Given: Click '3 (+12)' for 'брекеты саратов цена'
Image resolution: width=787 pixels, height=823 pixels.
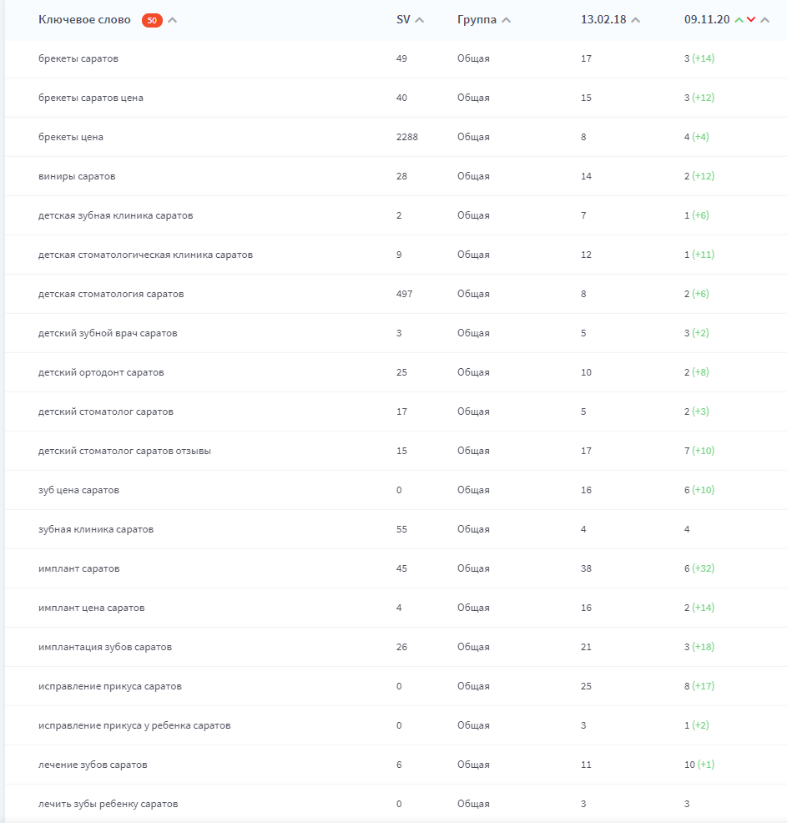Looking at the screenshot, I should [699, 98].
